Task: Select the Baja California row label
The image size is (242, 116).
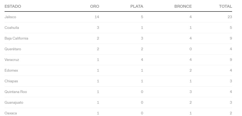Action: 16,38
